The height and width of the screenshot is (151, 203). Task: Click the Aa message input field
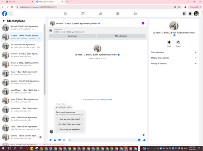coord(104,140)
